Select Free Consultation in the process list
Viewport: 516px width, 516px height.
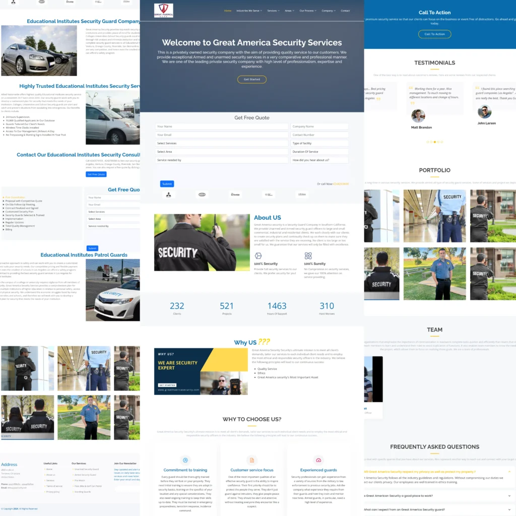tap(15, 197)
